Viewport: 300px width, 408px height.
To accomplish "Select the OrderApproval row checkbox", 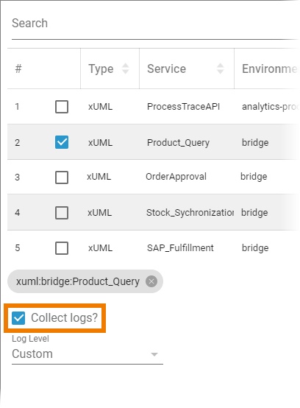I will [62, 177].
